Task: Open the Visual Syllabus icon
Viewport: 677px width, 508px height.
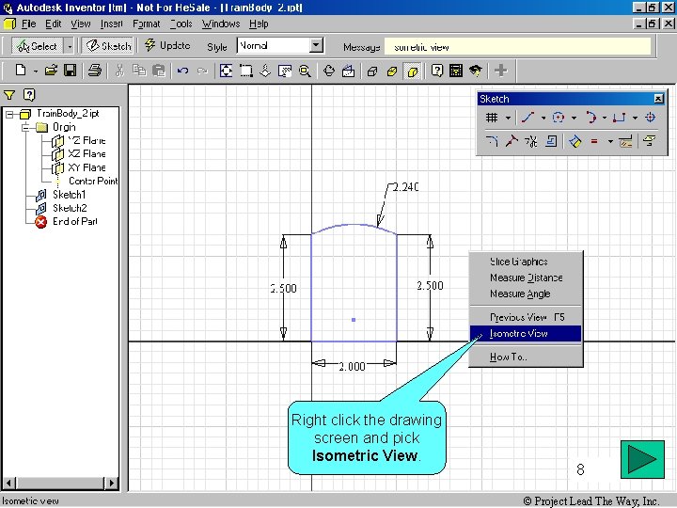Action: tap(456, 71)
